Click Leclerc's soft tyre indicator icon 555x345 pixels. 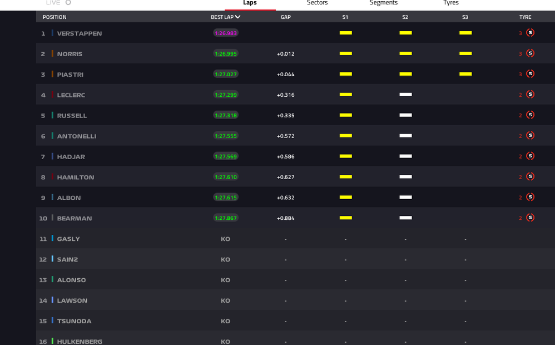(x=530, y=94)
